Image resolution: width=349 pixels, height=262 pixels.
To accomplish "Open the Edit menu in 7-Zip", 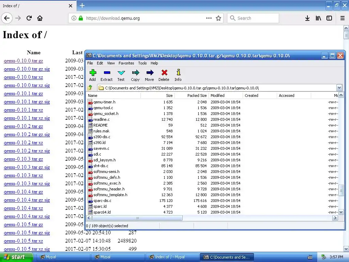I will (x=100, y=63).
